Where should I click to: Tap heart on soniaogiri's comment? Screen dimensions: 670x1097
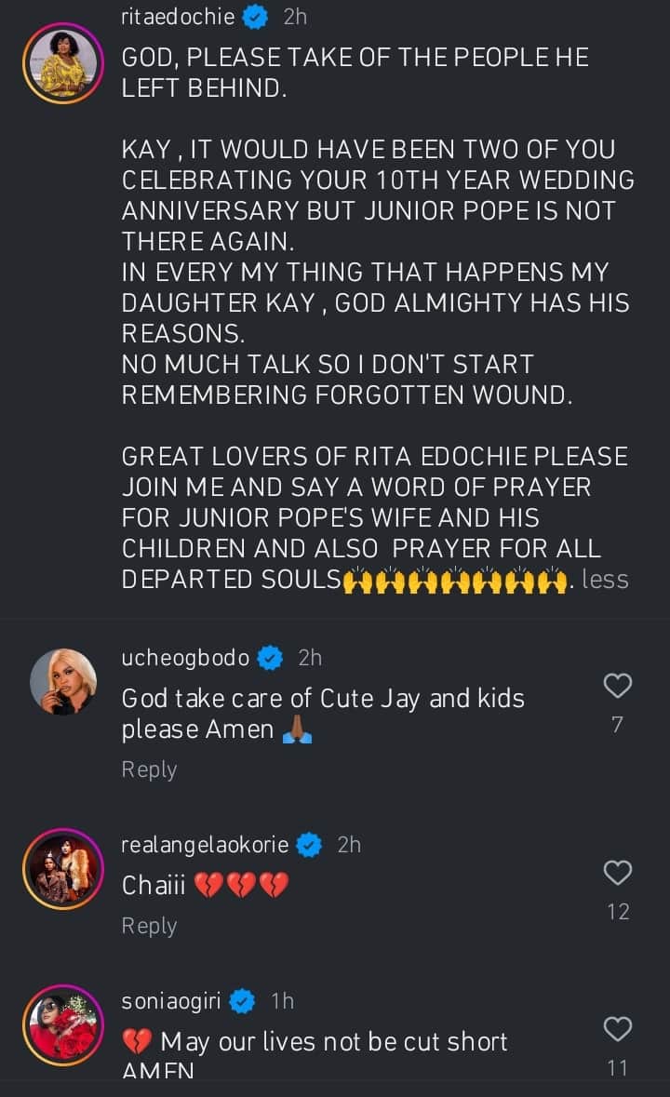click(x=618, y=1029)
